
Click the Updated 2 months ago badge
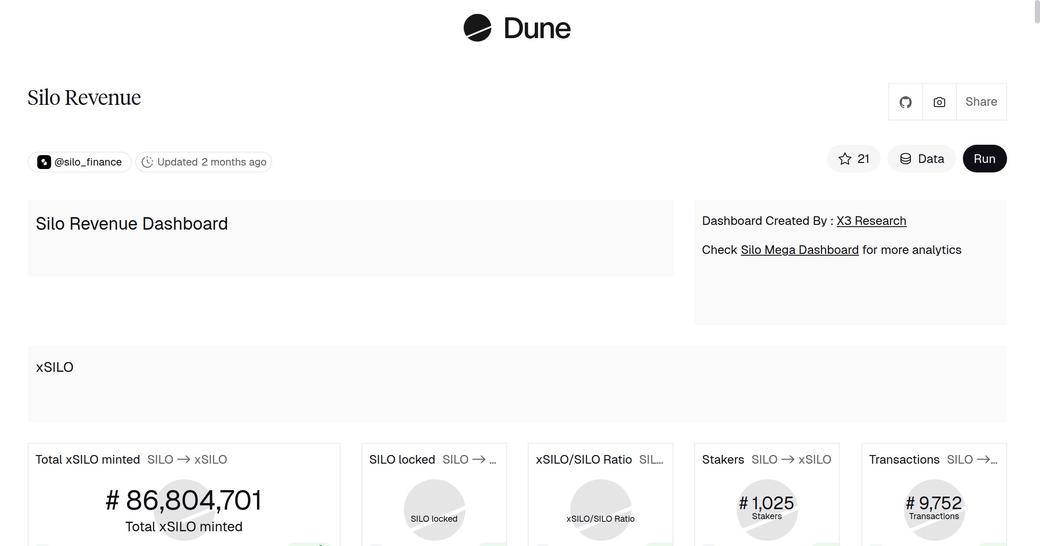click(204, 162)
